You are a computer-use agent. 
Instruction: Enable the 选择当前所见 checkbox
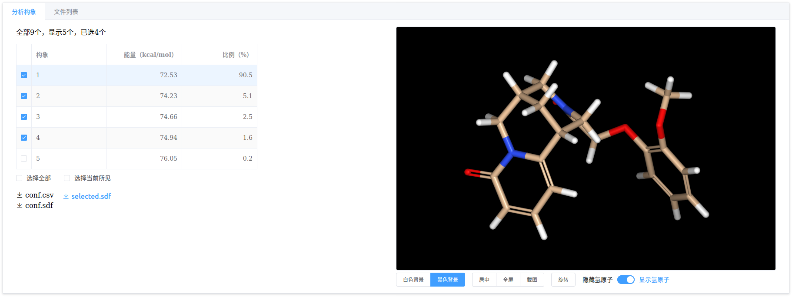[x=67, y=178]
